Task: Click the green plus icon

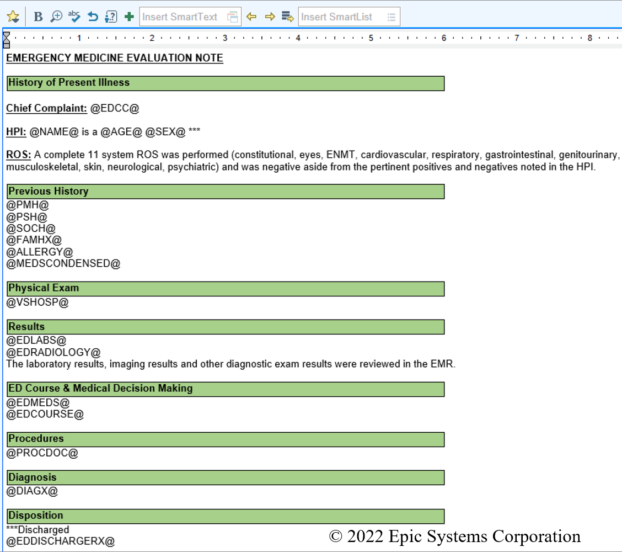Action: (x=129, y=17)
